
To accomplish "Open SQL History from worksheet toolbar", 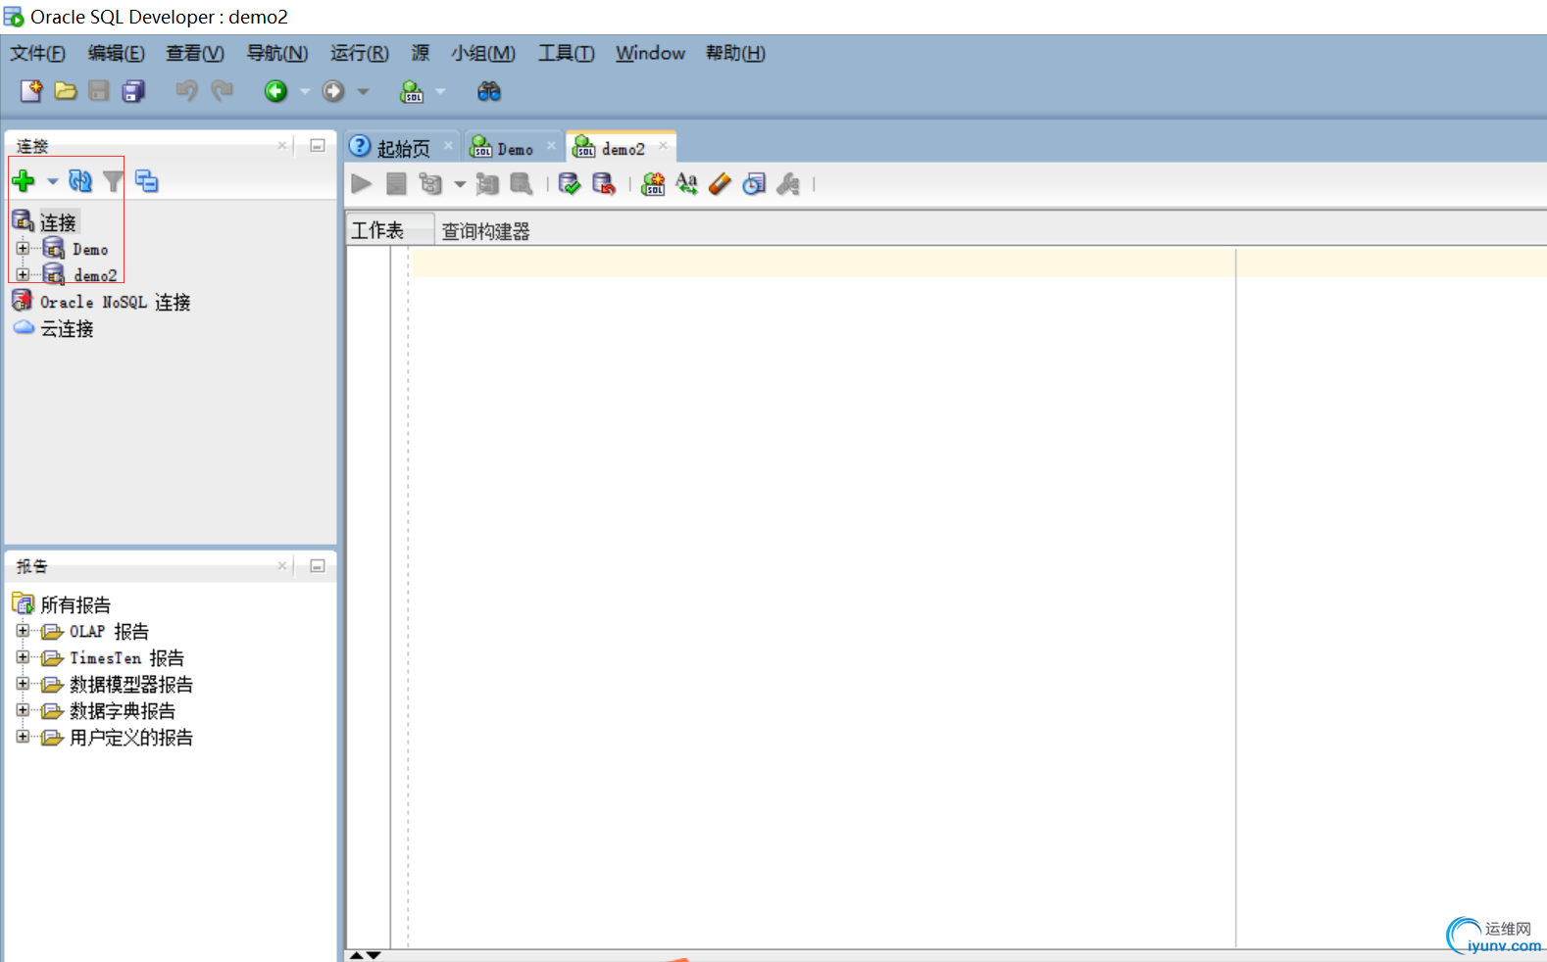I will (x=754, y=183).
